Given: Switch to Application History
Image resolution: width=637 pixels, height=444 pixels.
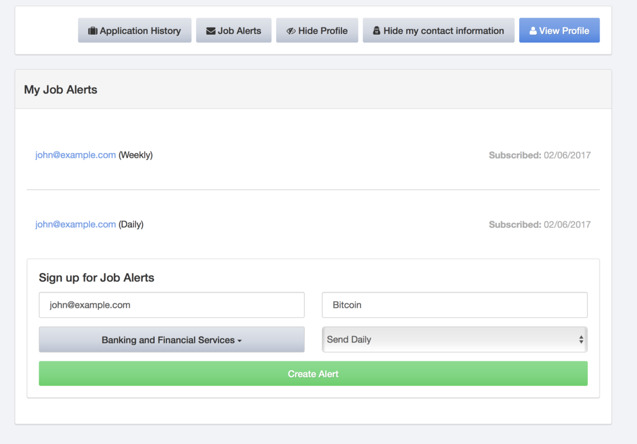Looking at the screenshot, I should point(135,30).
